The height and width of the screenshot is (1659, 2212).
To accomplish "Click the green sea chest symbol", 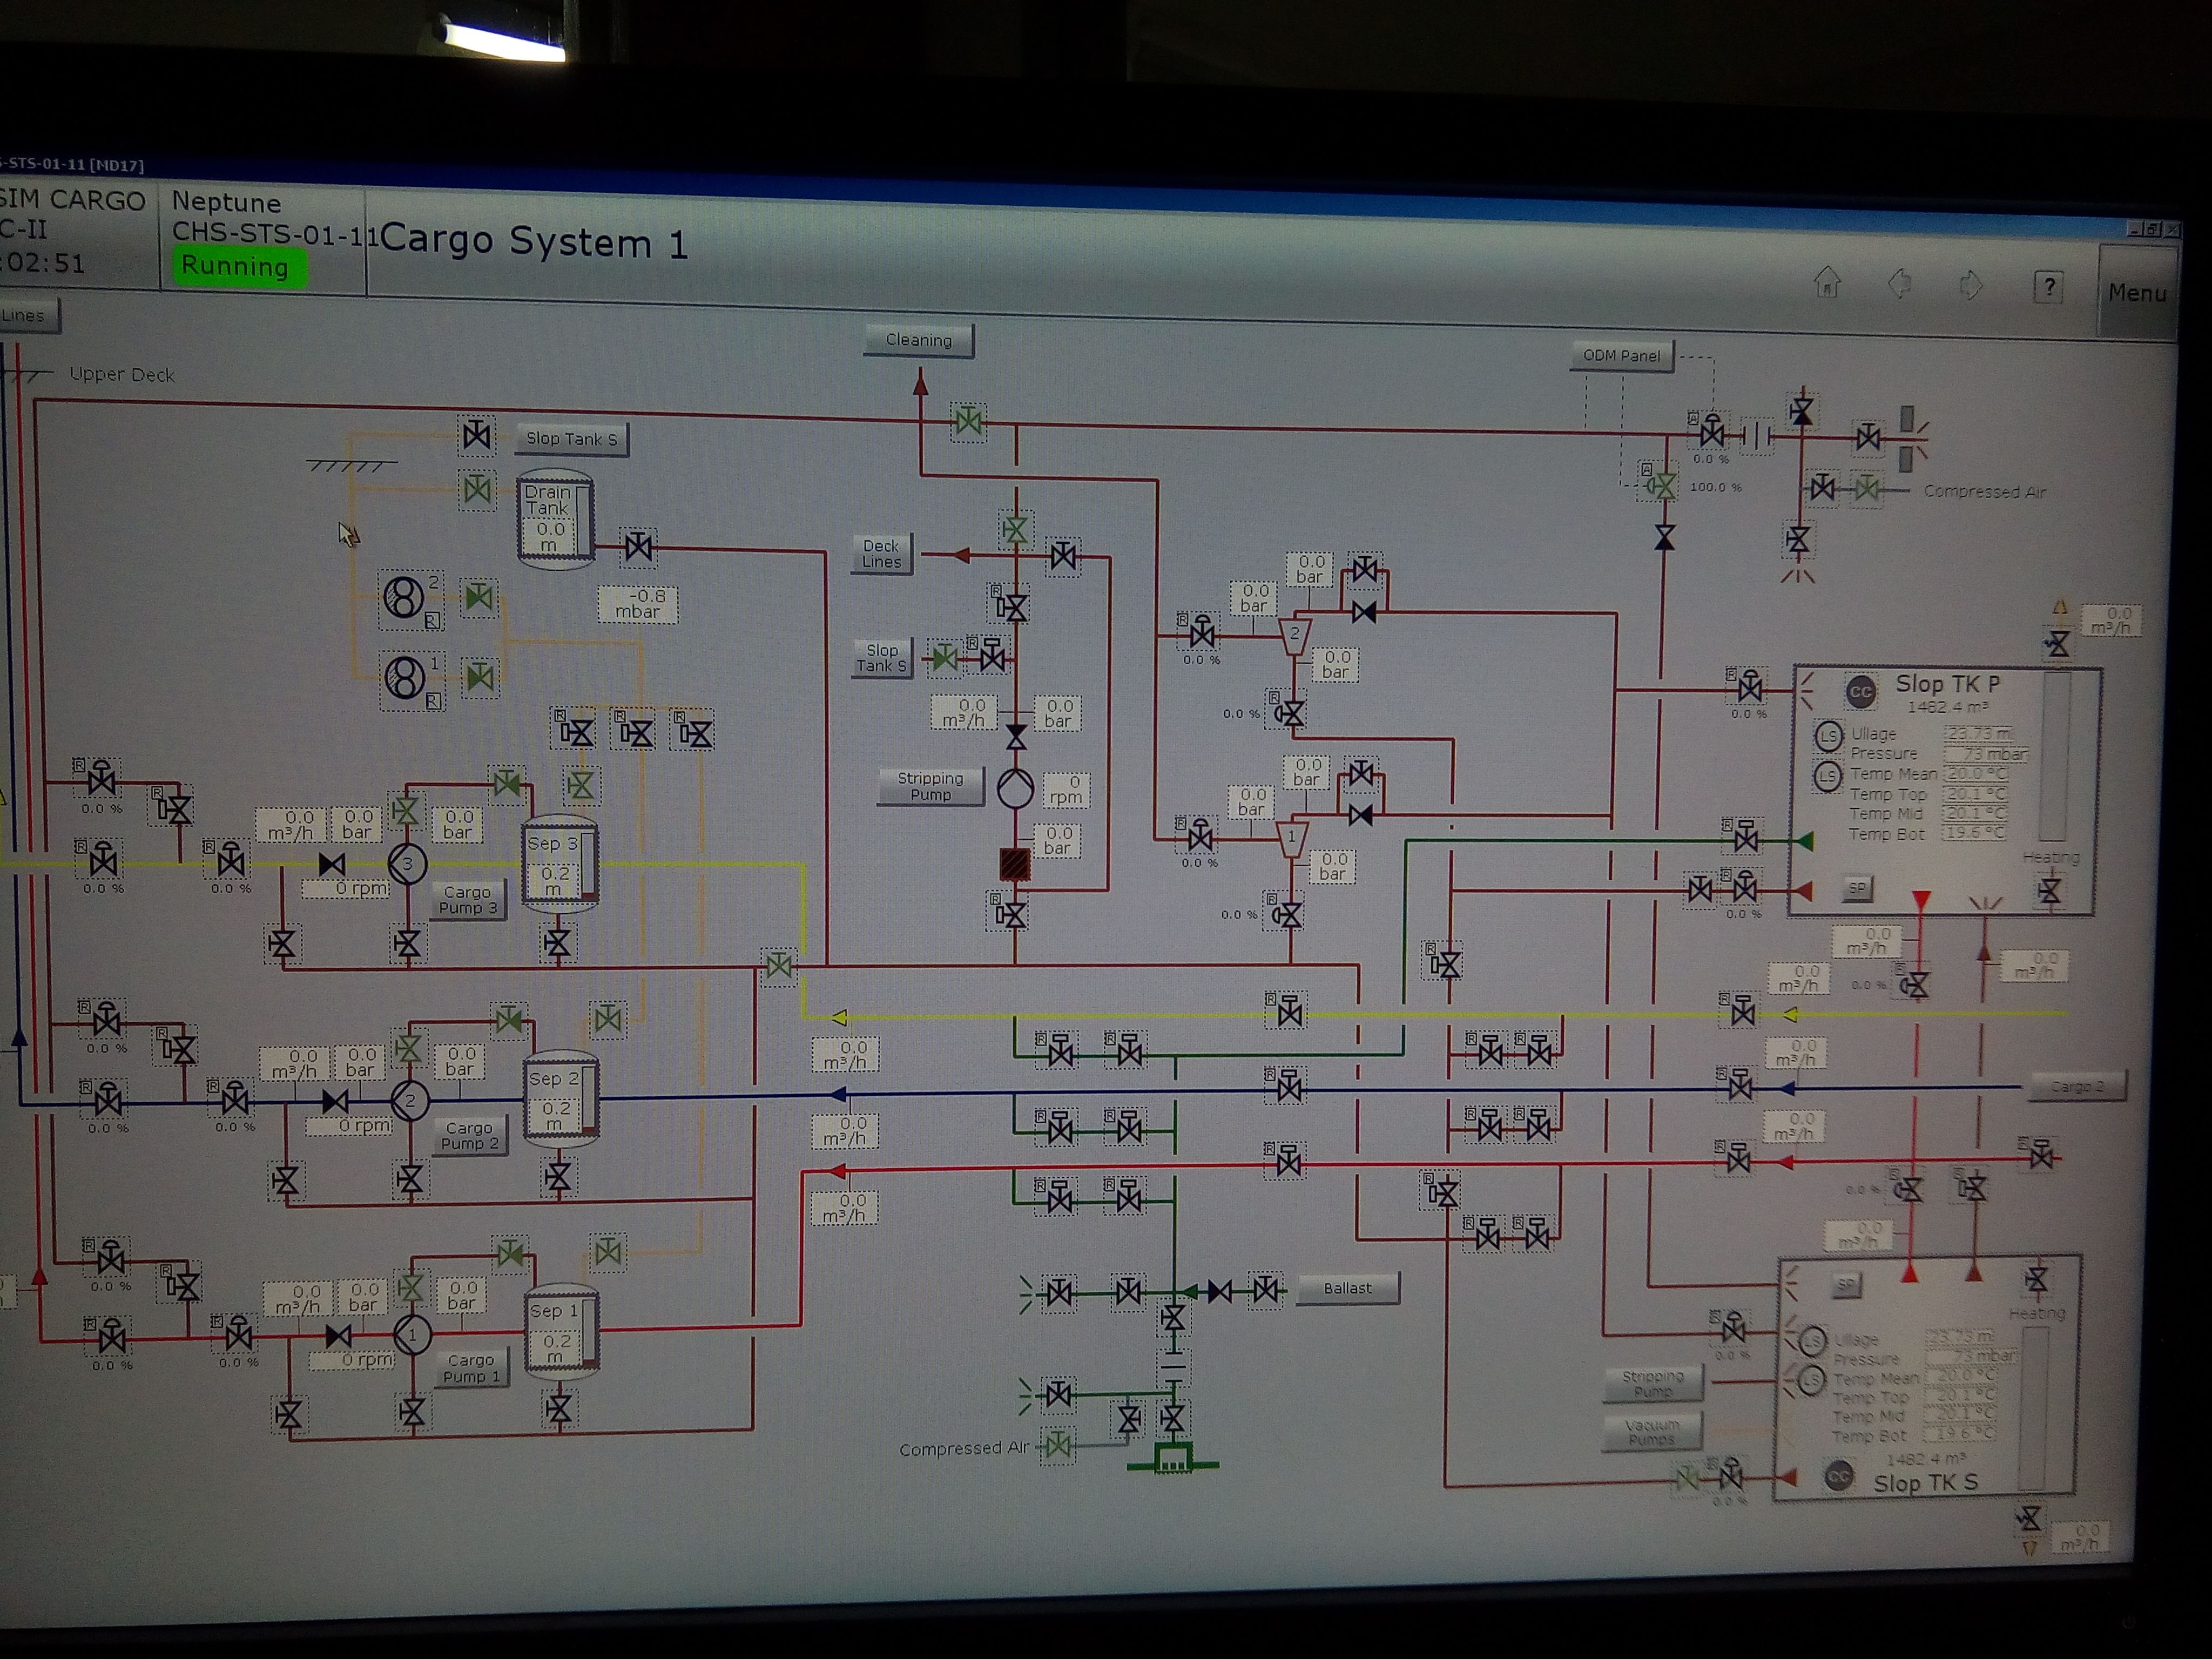I will tap(1172, 1458).
